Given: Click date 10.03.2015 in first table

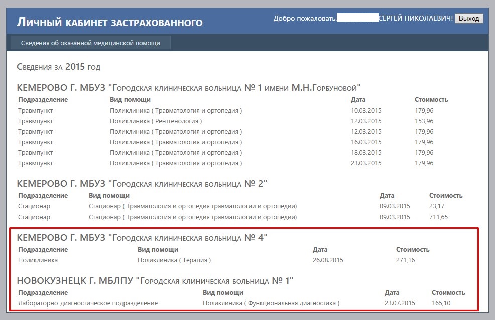Looking at the screenshot, I should pos(366,111).
